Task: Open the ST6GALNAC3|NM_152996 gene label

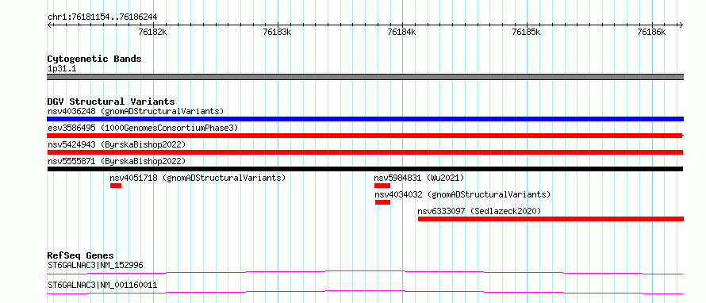Action: pos(95,265)
